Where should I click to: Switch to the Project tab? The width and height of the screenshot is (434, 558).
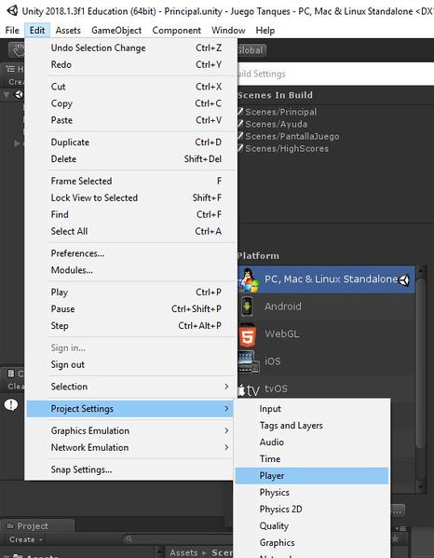coord(37,525)
